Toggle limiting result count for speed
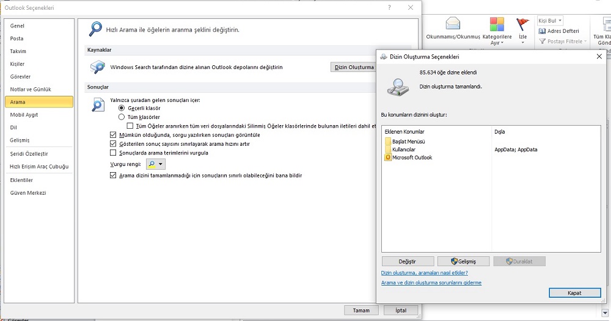 (113, 143)
